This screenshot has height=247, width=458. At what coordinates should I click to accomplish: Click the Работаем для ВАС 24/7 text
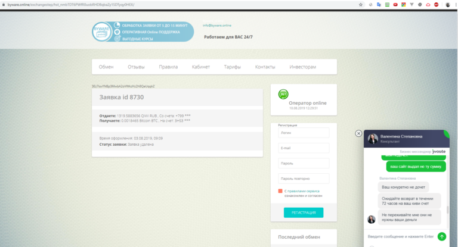pyautogui.click(x=228, y=37)
